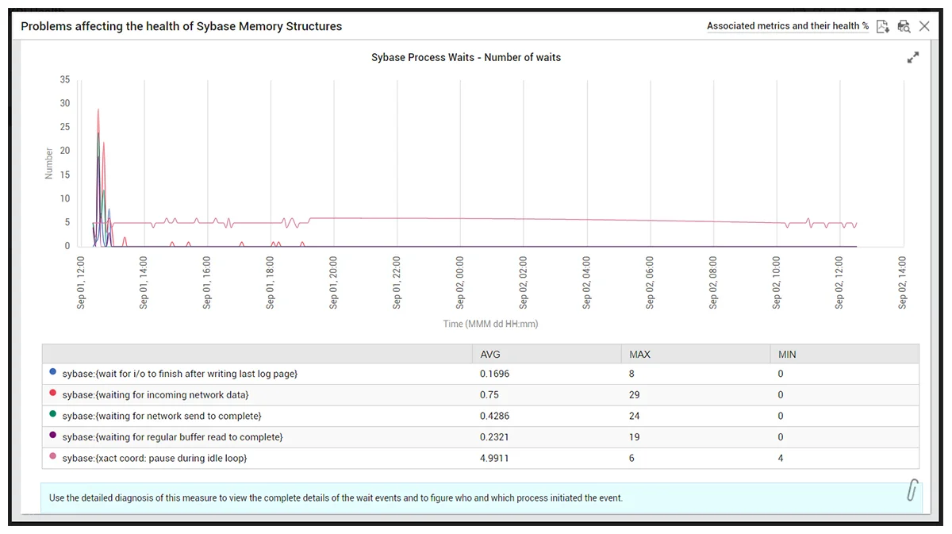The width and height of the screenshot is (952, 534).
Task: Click the detailed diagnosis hint text
Action: tap(336, 498)
